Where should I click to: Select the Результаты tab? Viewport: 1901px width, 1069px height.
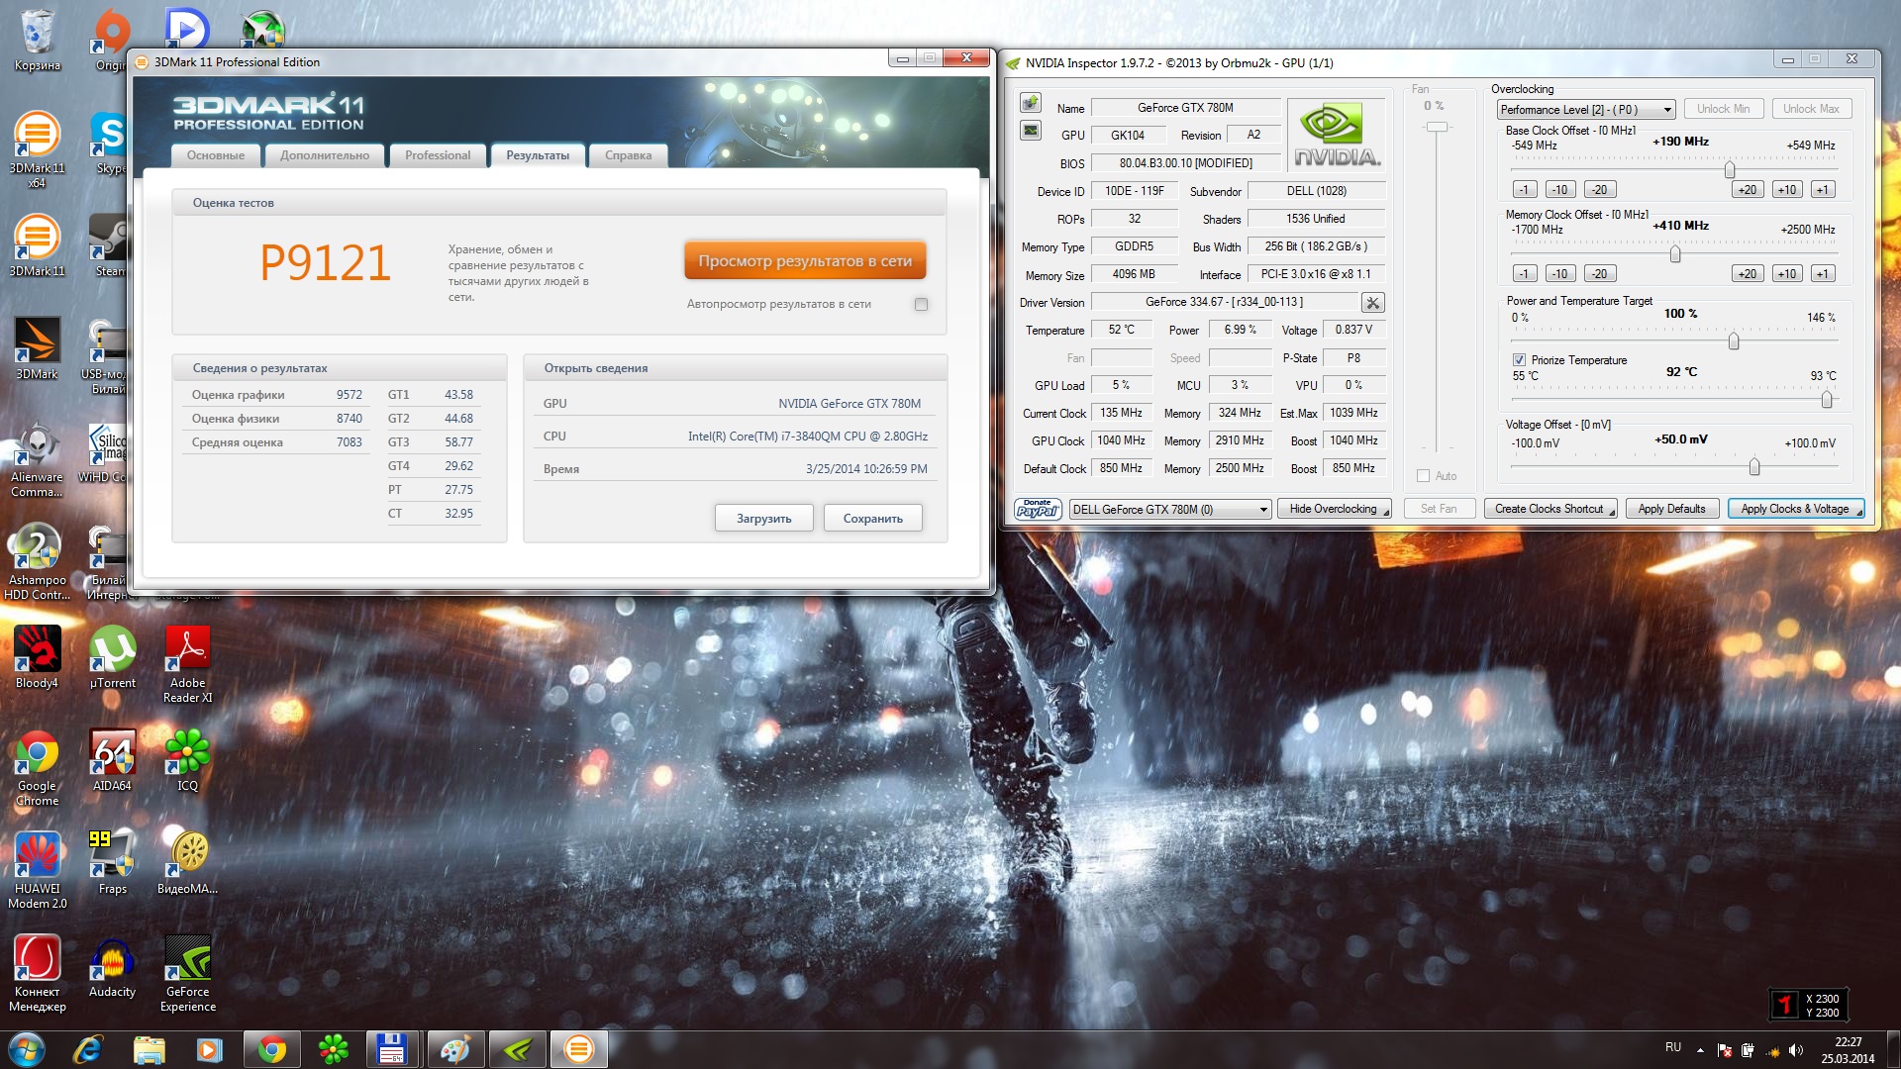click(x=538, y=155)
